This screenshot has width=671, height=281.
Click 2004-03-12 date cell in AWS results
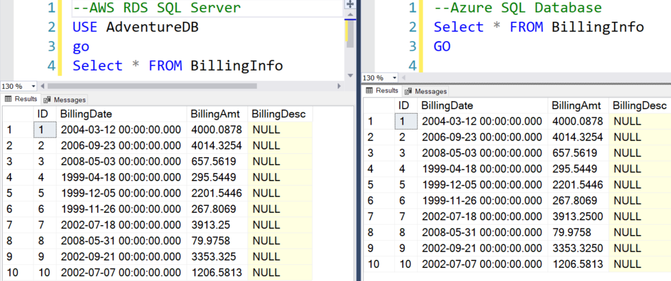(x=122, y=130)
